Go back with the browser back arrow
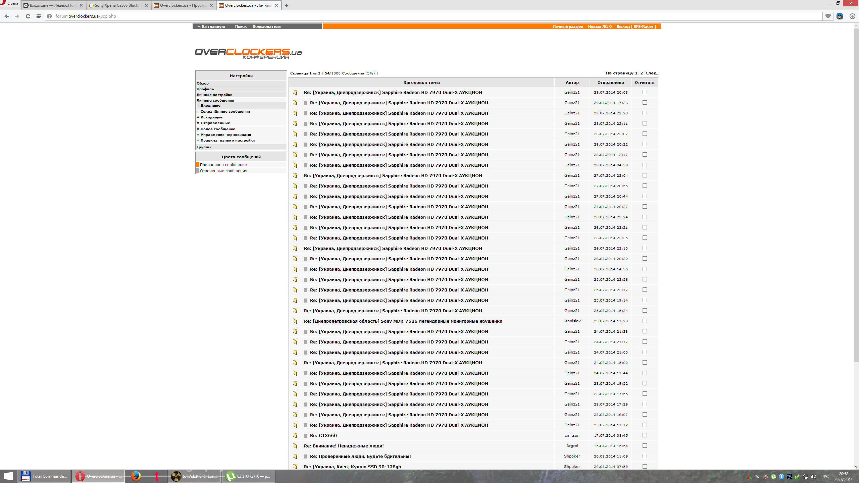This screenshot has width=859, height=483. point(7,16)
